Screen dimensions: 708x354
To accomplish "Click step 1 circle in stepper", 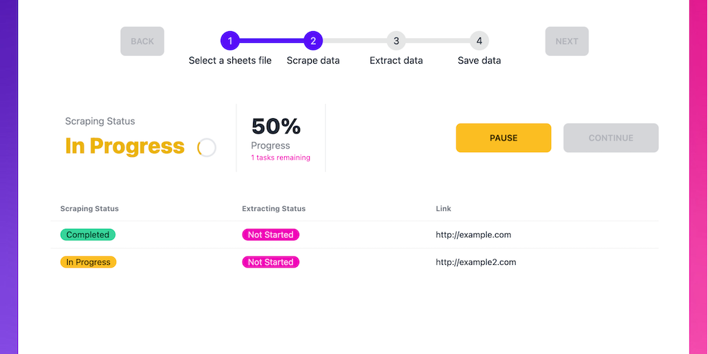I will tap(230, 41).
